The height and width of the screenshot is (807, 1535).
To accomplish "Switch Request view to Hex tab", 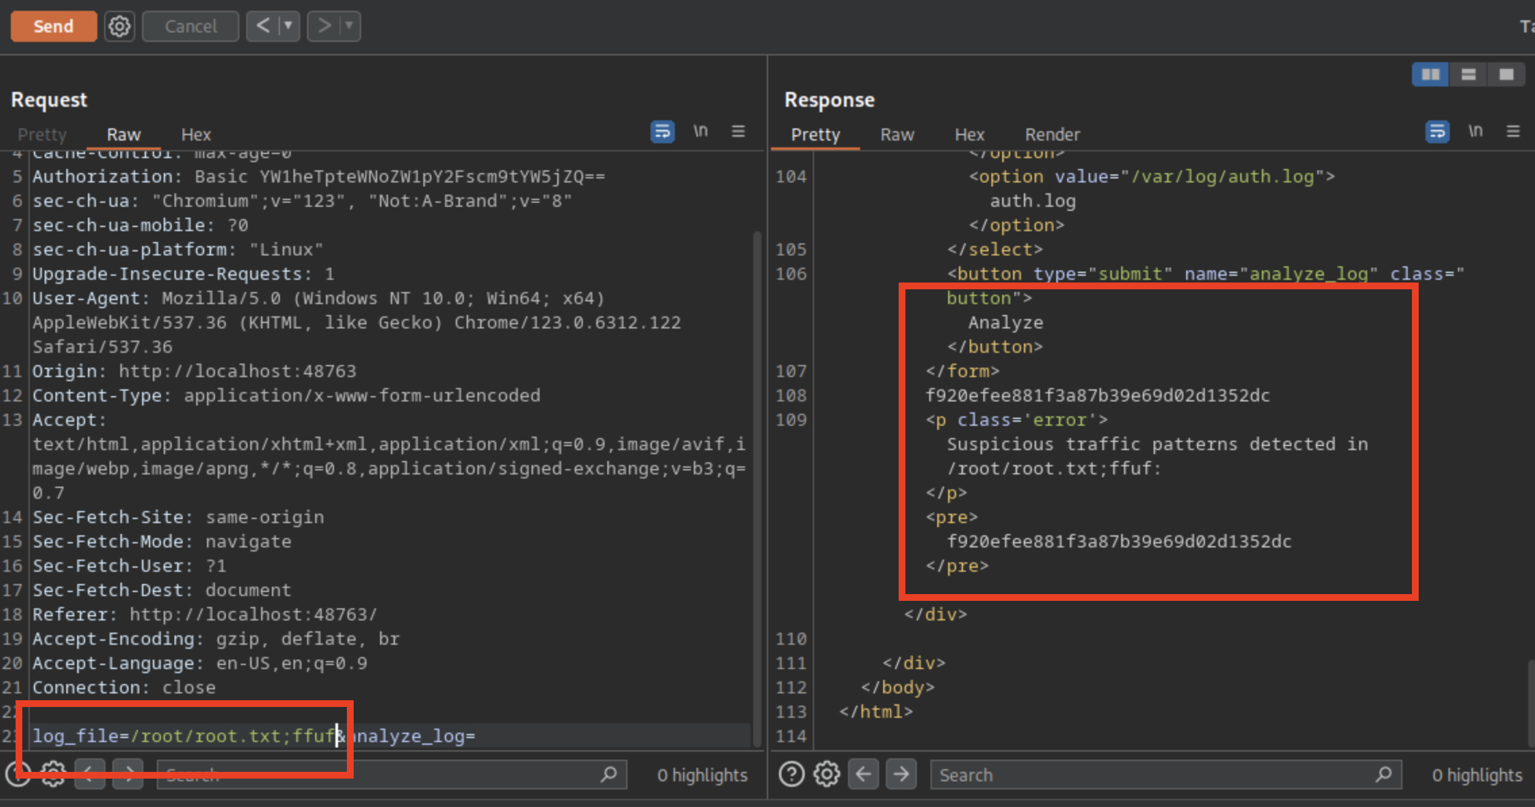I will (196, 134).
